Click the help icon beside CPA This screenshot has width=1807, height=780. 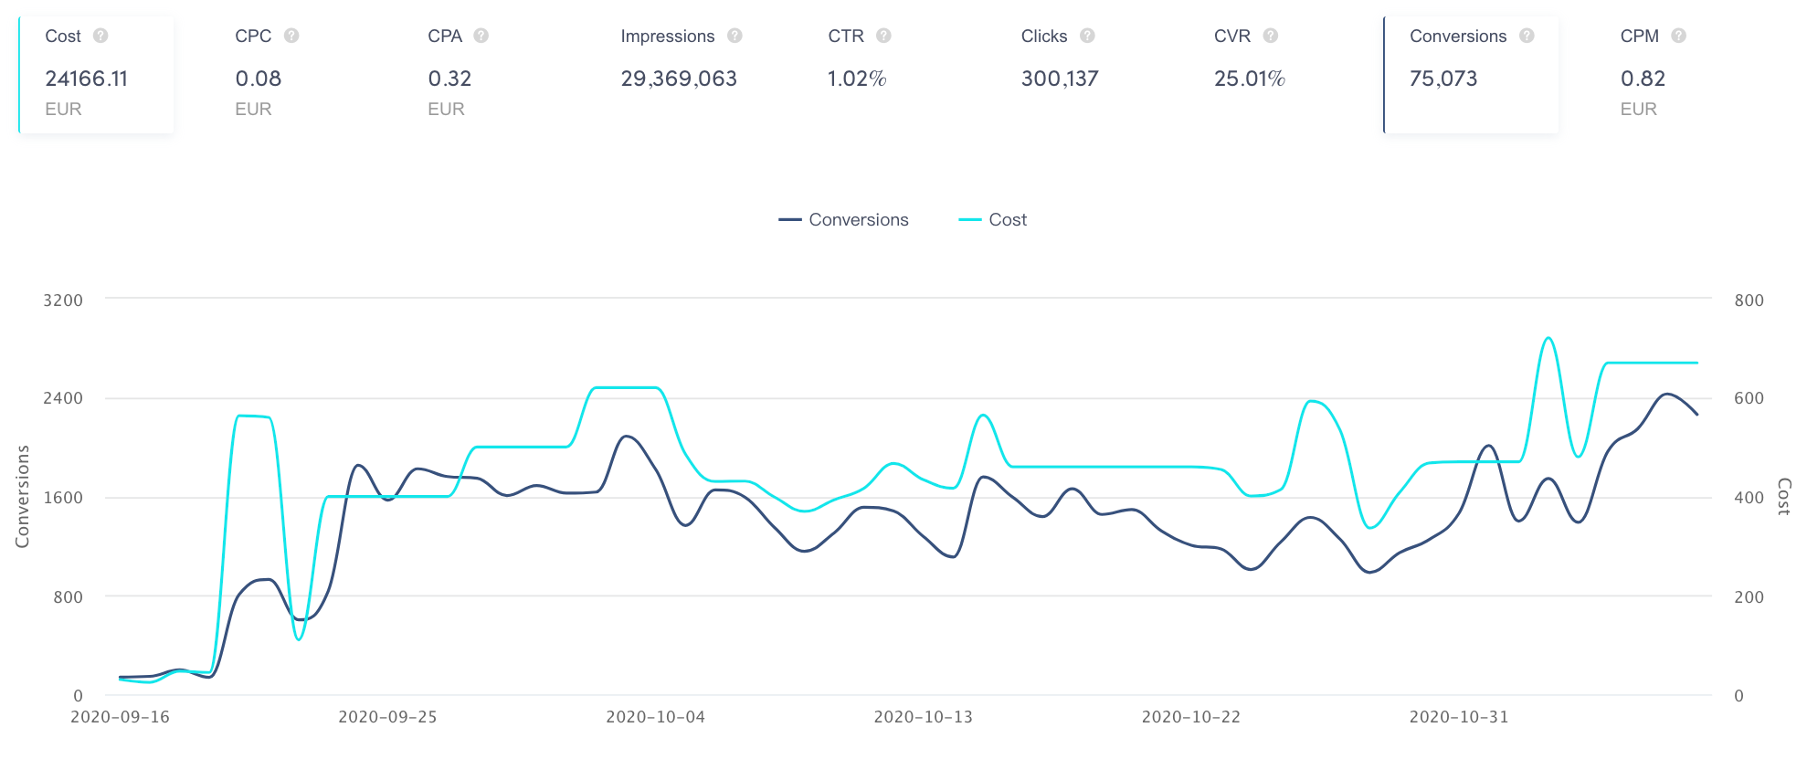tap(481, 36)
